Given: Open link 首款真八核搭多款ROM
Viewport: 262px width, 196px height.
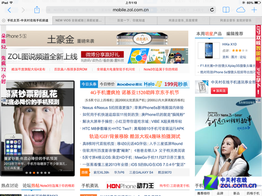Looking at the screenshot, I should click(71, 70).
